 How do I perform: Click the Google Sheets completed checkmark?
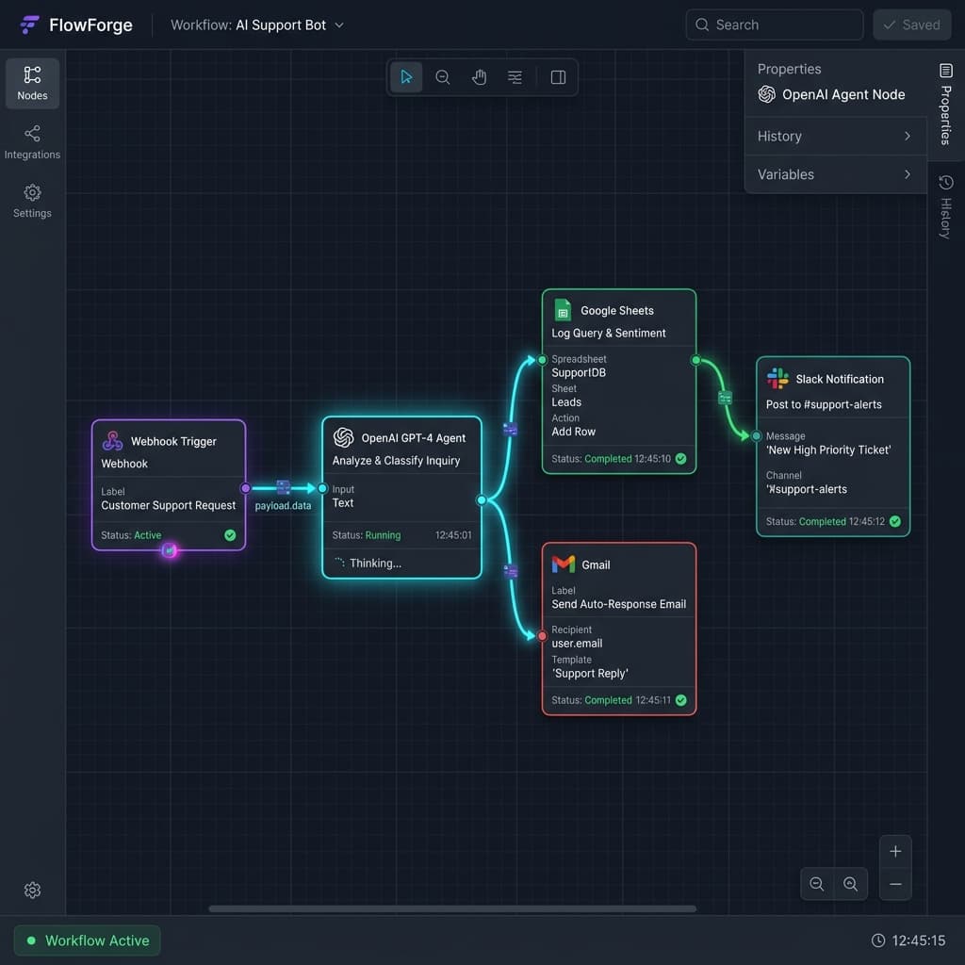(680, 459)
